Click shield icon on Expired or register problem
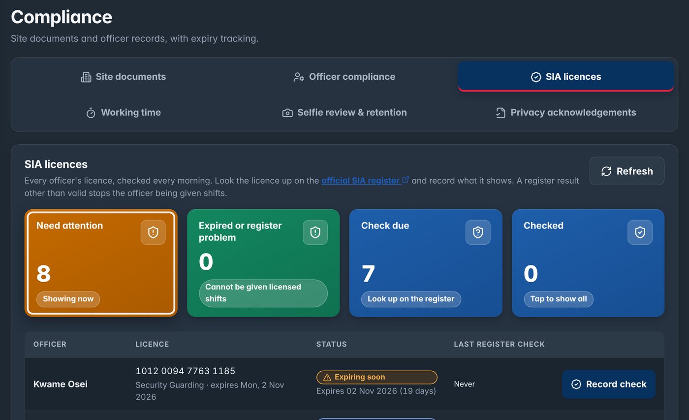 click(315, 232)
